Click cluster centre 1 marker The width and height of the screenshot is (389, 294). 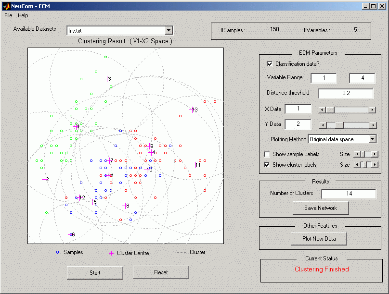click(76, 127)
